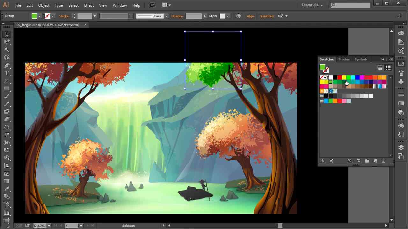Select the Direct Selection tool
The height and width of the screenshot is (229, 408).
[7, 42]
